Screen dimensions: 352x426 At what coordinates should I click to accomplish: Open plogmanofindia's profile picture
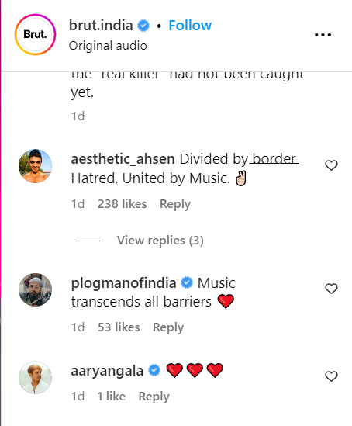point(35,289)
